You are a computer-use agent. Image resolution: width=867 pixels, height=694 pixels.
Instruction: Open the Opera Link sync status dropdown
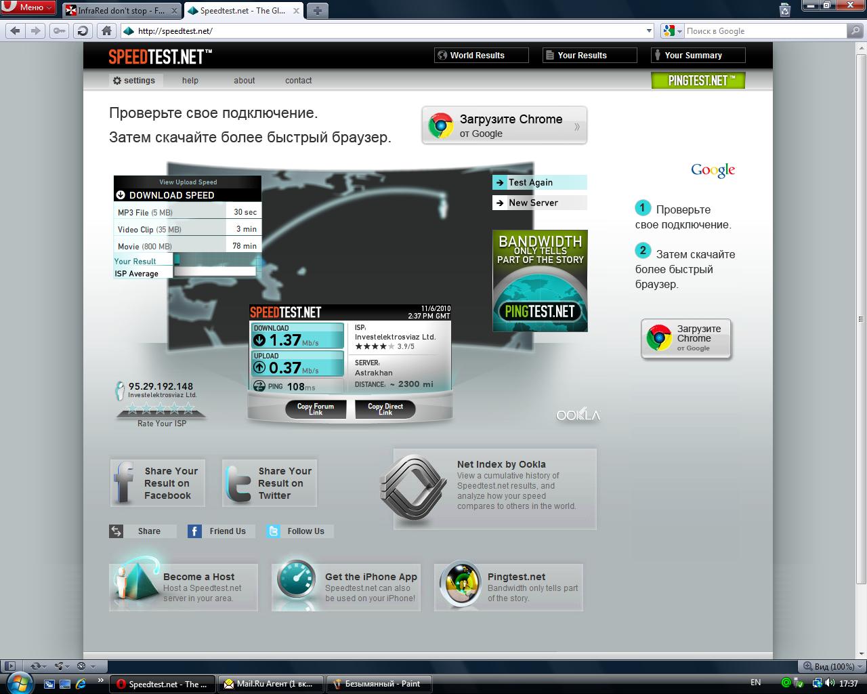[39, 666]
